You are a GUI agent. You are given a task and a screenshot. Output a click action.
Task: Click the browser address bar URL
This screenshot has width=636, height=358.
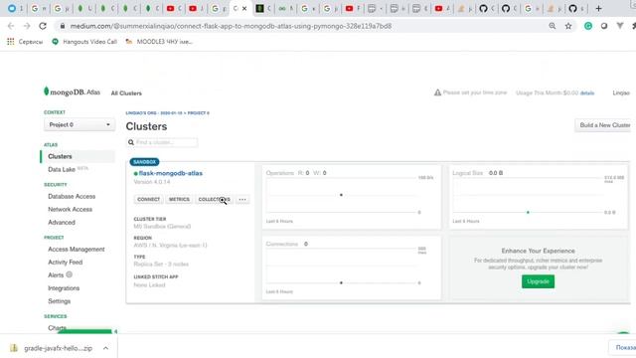coord(231,26)
